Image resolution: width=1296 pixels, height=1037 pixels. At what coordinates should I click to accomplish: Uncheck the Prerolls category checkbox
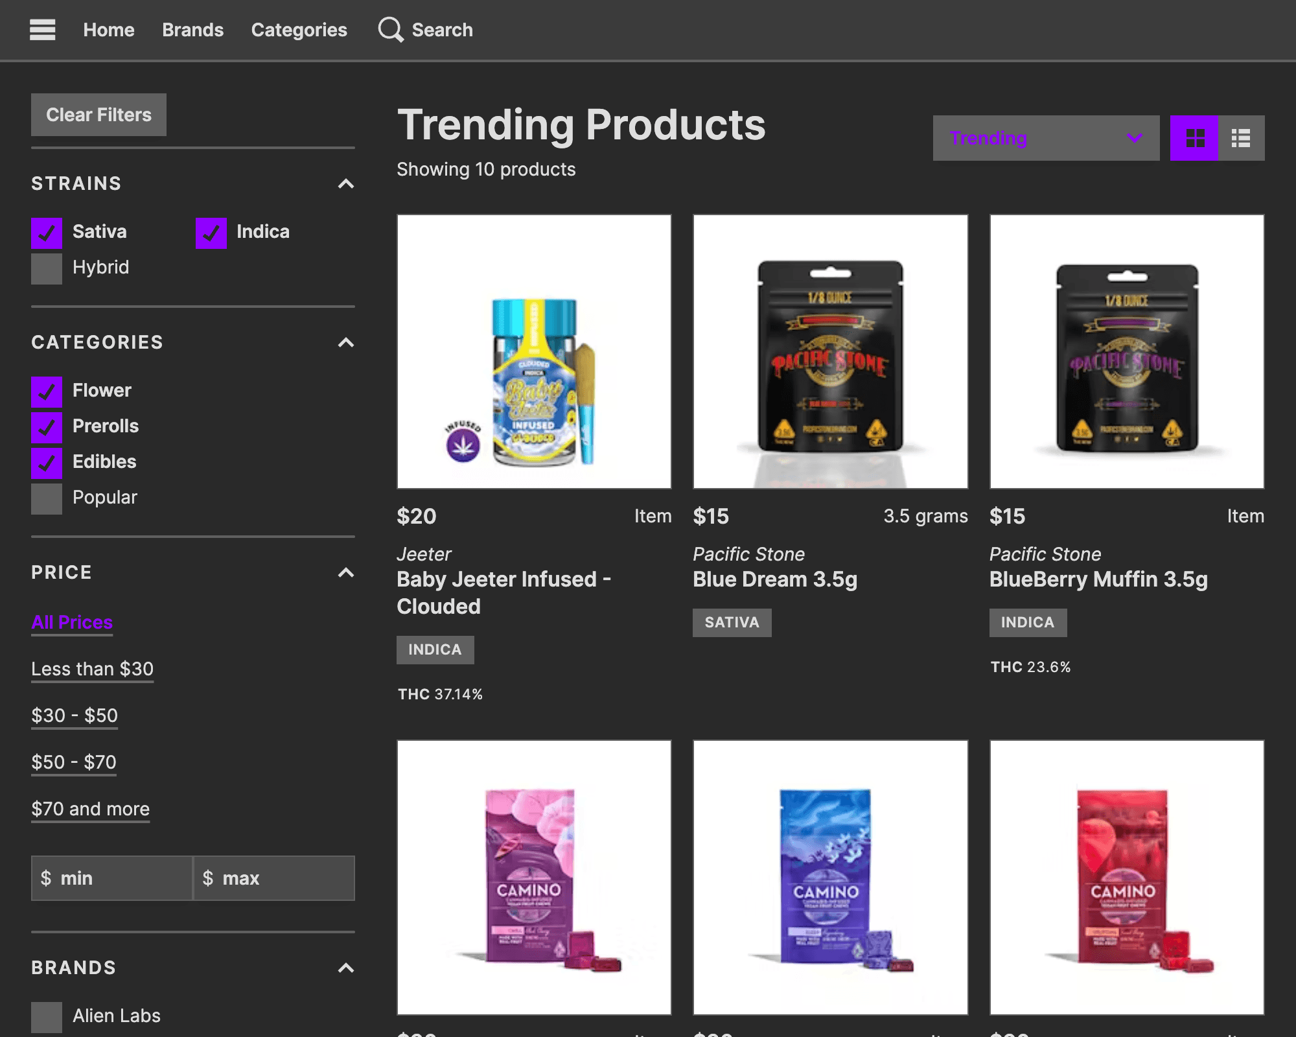point(47,427)
